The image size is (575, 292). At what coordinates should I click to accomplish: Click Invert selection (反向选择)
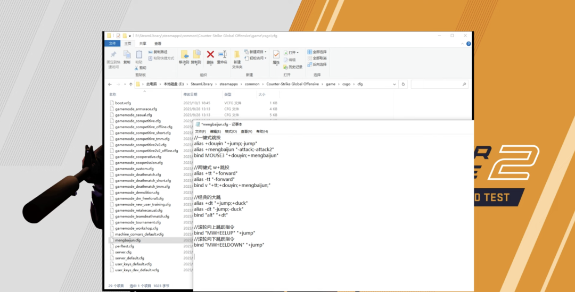click(x=317, y=64)
